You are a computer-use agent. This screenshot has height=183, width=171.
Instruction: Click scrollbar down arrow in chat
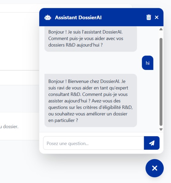pyautogui.click(x=161, y=129)
